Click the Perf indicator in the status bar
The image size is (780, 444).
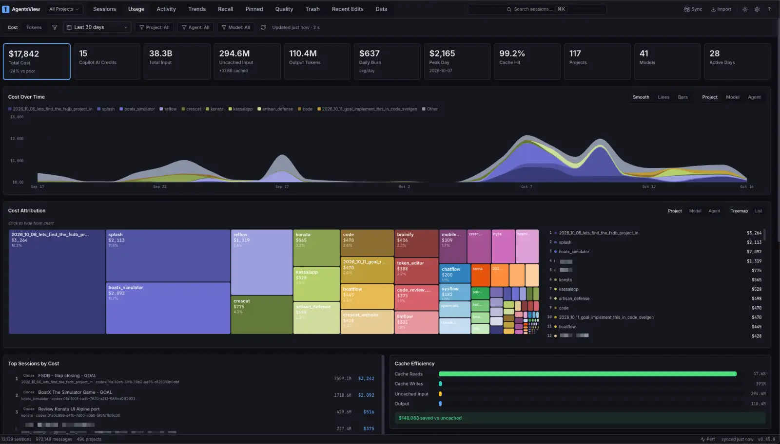708,439
